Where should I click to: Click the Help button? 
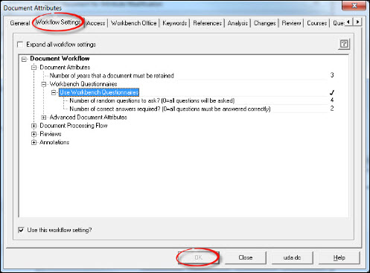point(339,257)
